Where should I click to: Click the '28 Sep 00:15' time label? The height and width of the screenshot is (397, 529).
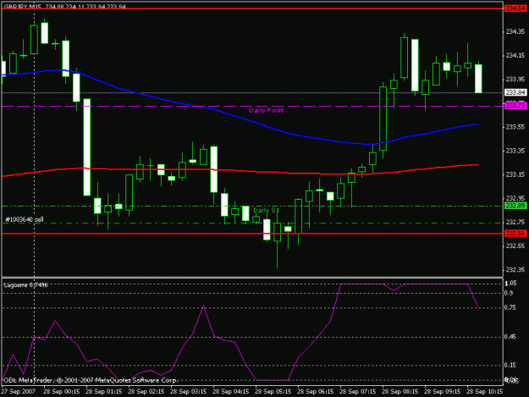click(62, 392)
